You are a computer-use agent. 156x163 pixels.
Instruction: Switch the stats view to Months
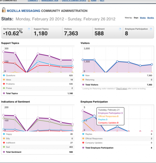pos(151,18)
